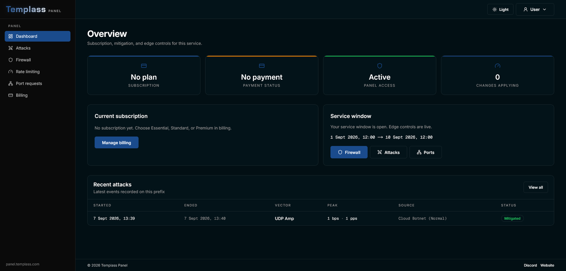Click the Overview page heading

107,34
